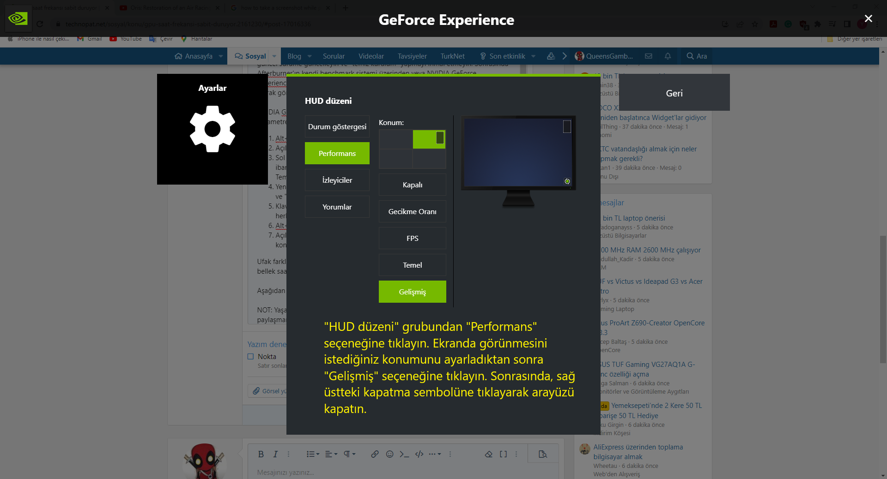This screenshot has height=479, width=887.
Task: Apply bold in the forum editor
Action: coord(261,454)
